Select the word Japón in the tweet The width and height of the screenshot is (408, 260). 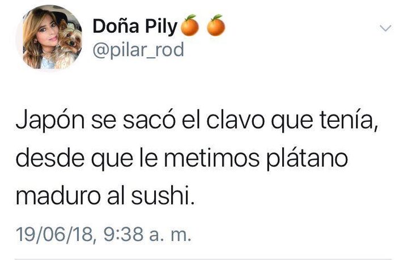[50, 121]
